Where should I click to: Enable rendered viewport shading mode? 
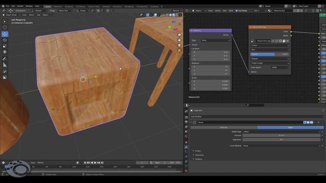[x=177, y=15]
